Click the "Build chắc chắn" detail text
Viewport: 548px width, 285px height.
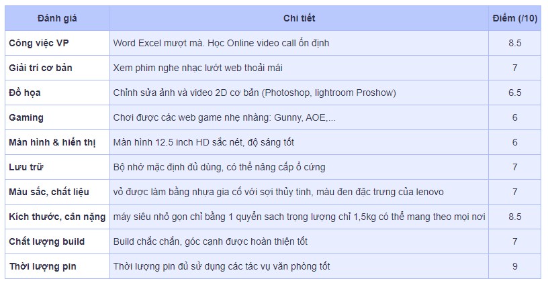coord(210,241)
